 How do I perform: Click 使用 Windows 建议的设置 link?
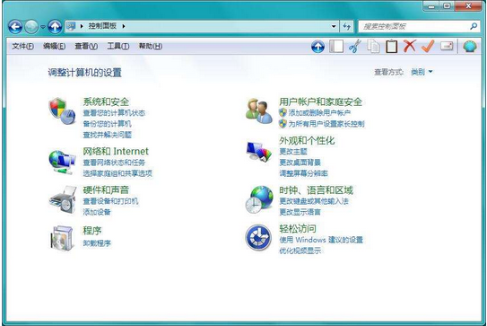[321, 240]
